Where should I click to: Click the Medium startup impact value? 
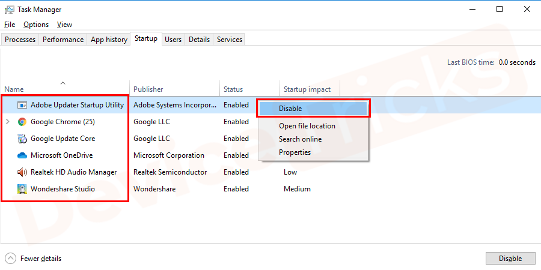pos(297,189)
